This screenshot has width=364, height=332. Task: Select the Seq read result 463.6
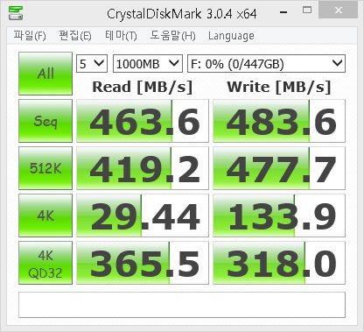pyautogui.click(x=143, y=121)
